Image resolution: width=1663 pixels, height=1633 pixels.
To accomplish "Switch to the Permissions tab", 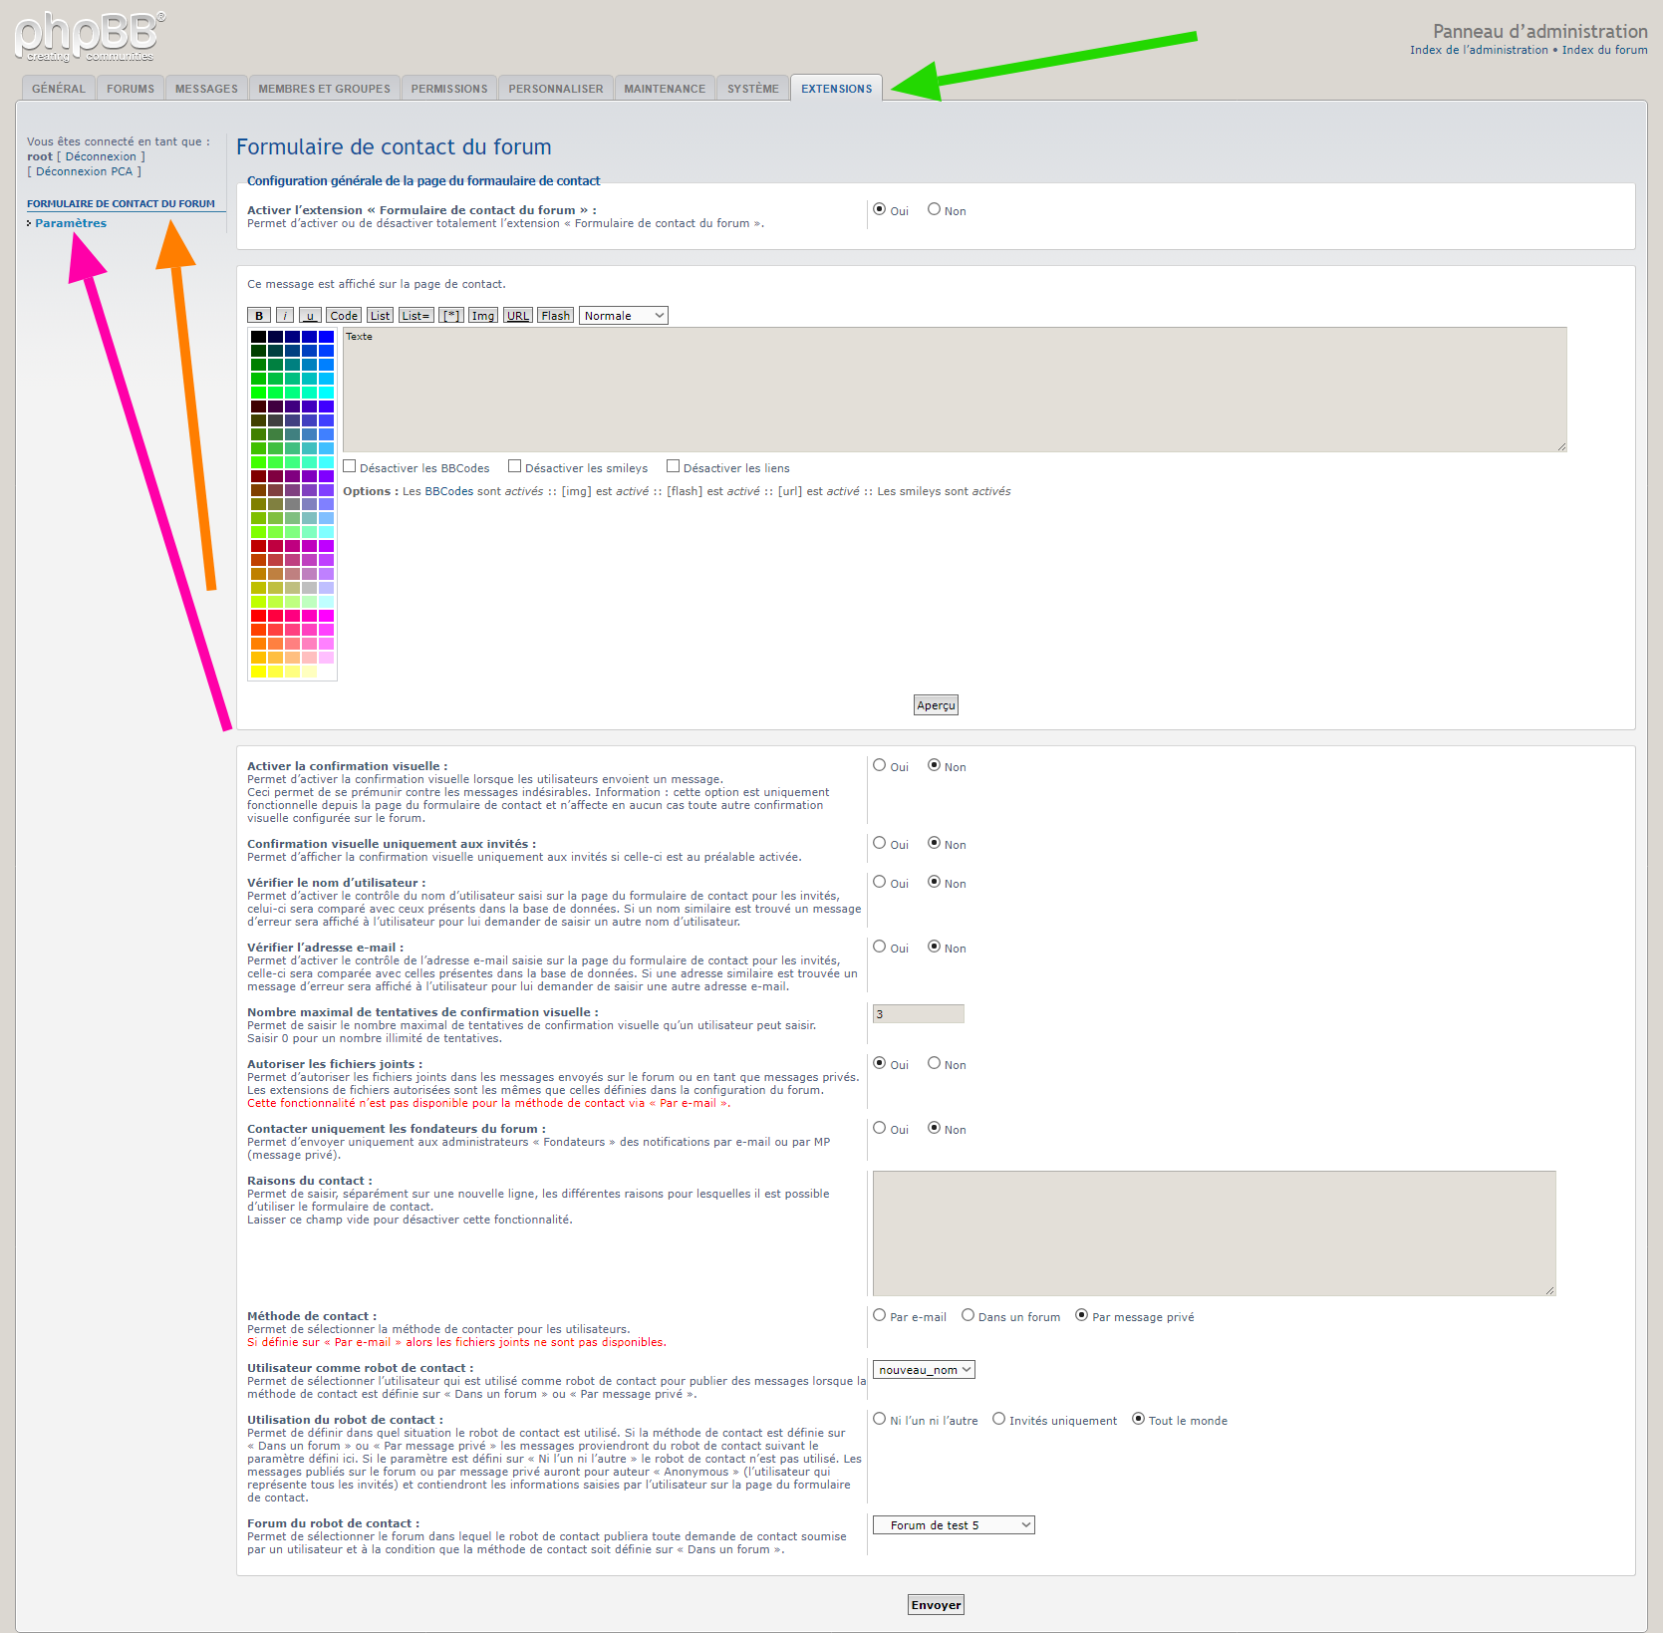I will tap(449, 89).
